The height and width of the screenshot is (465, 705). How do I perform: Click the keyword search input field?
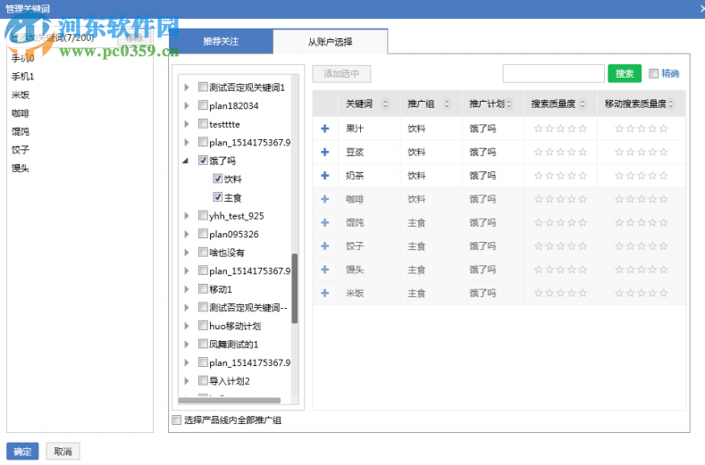553,73
